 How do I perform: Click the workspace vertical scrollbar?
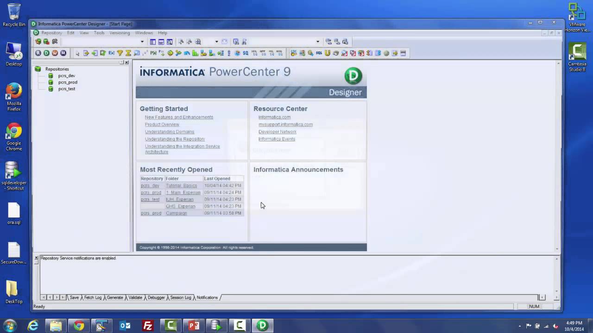557,156
